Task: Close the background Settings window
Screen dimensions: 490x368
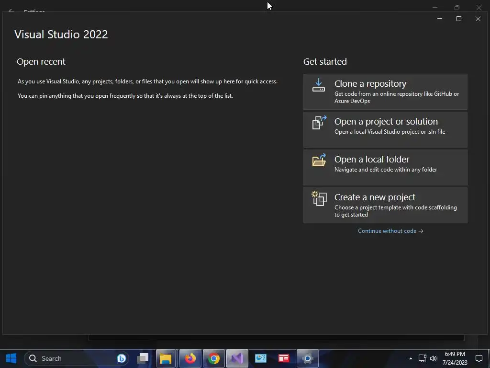Action: pos(479,7)
